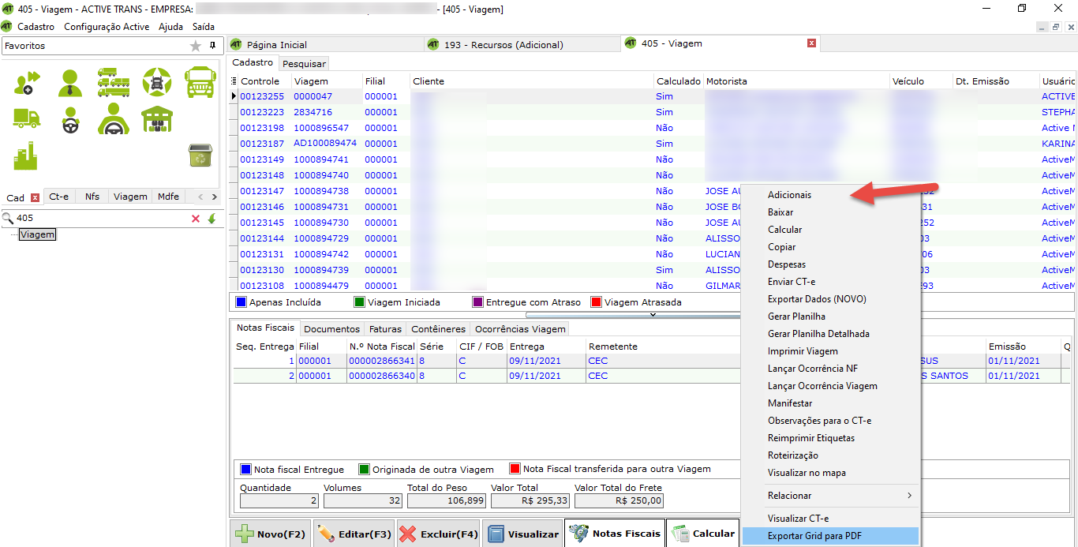Open the warehouse favorite icon
Viewport: 1078px width, 547px height.
157,118
